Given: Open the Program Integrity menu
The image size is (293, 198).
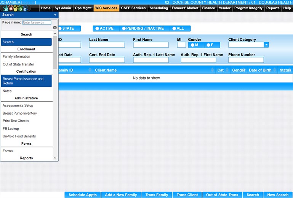Looking at the screenshot, I should (248, 8).
